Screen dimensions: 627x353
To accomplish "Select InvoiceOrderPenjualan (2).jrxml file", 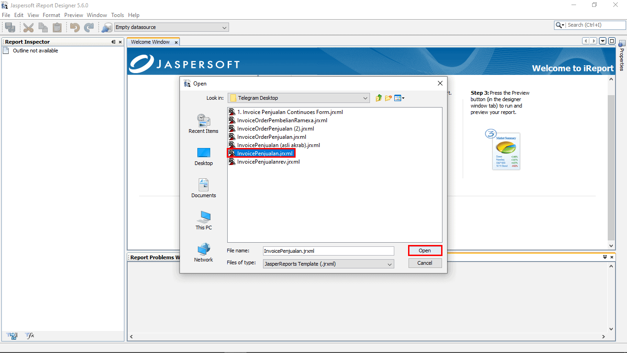I will 271,129.
